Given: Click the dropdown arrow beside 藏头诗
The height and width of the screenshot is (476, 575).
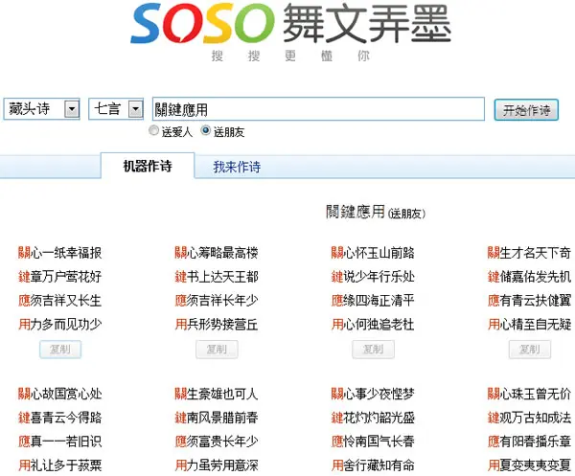Looking at the screenshot, I should click(x=72, y=109).
